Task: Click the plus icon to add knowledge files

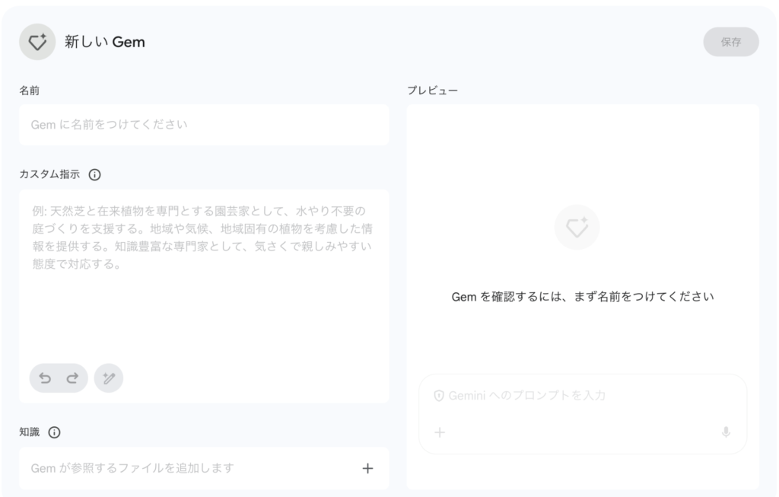Action: coord(367,468)
